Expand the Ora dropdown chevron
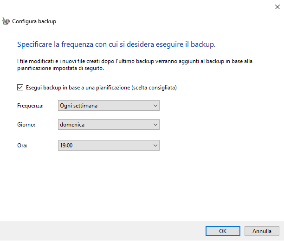The image size is (284, 241). pos(155,146)
